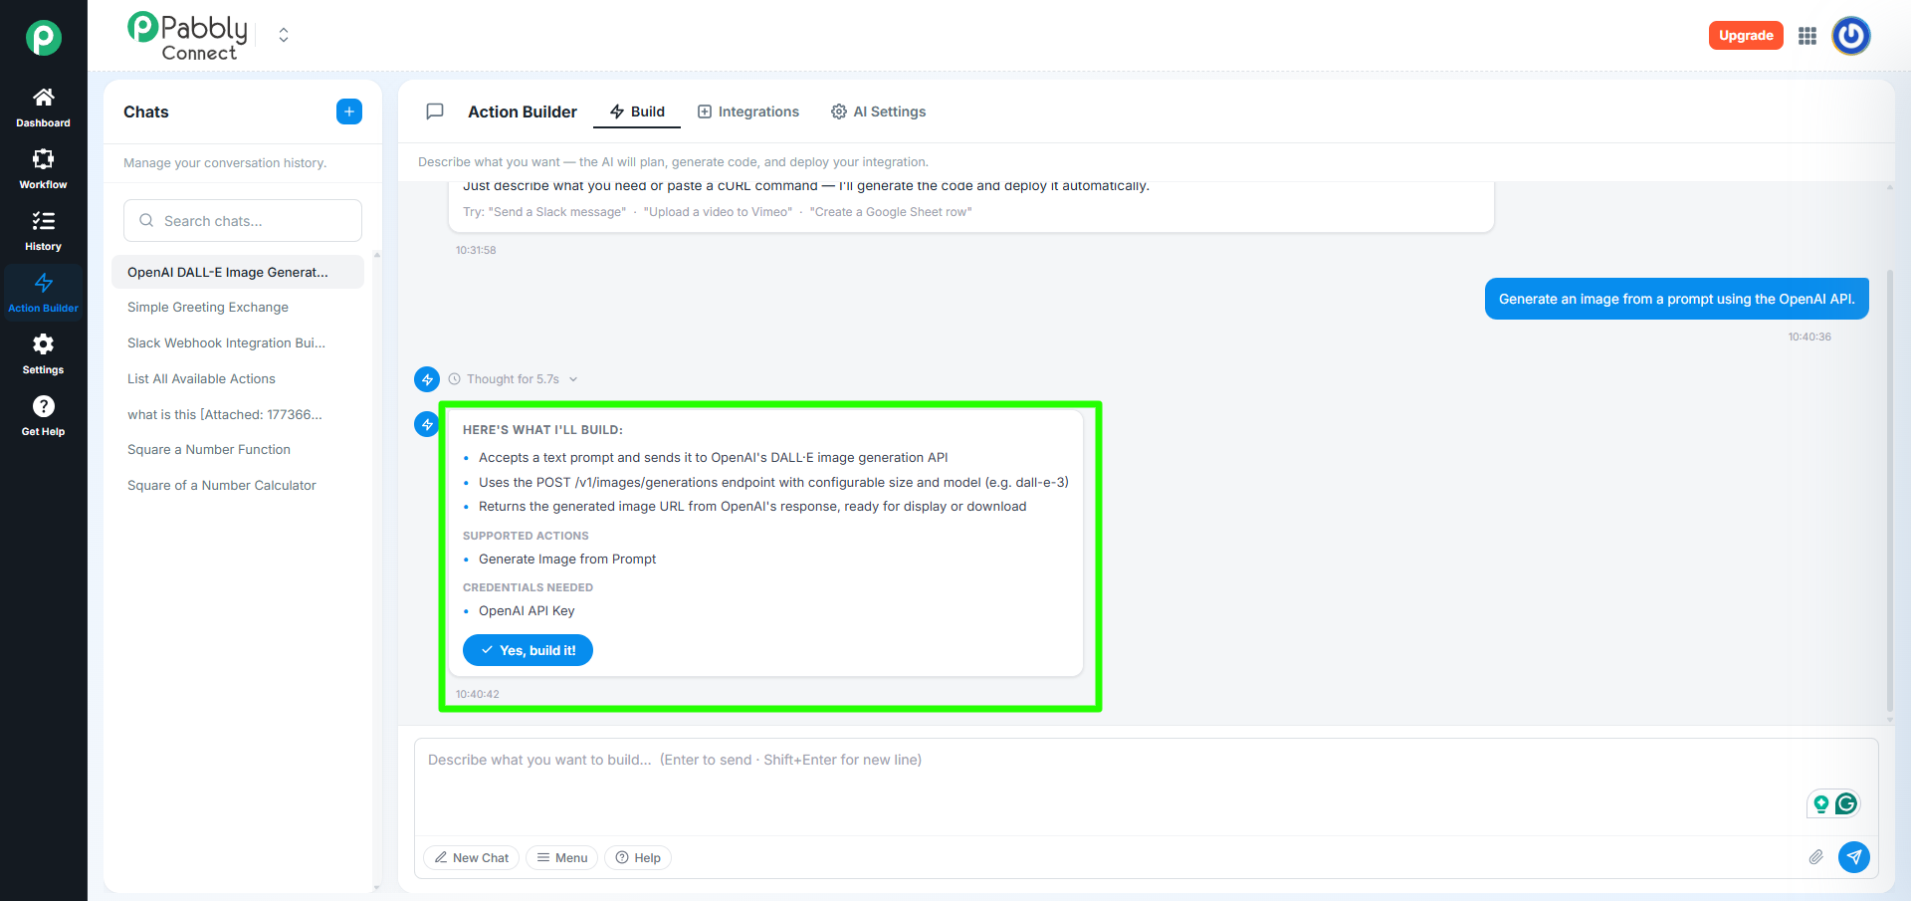Switch to the Build tab
The width and height of the screenshot is (1911, 901).
(x=637, y=112)
